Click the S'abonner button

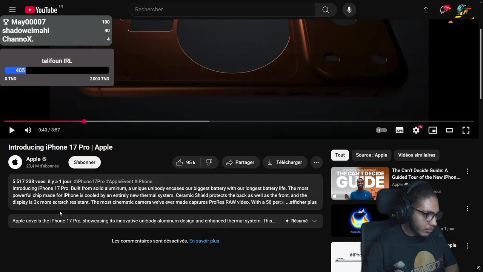click(85, 162)
